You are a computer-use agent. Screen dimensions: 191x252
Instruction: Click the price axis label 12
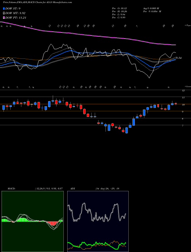pos(183,90)
